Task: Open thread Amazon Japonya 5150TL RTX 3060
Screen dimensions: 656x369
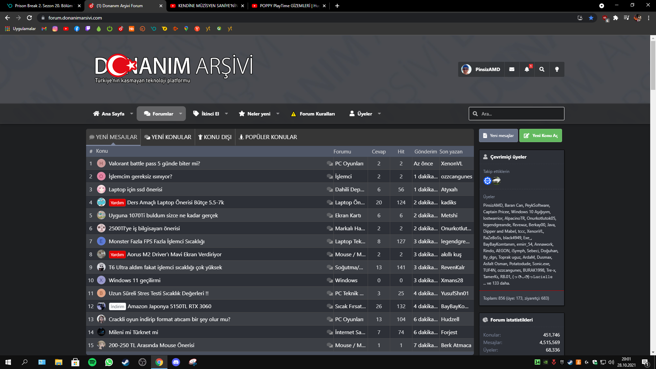Action: 169,306
